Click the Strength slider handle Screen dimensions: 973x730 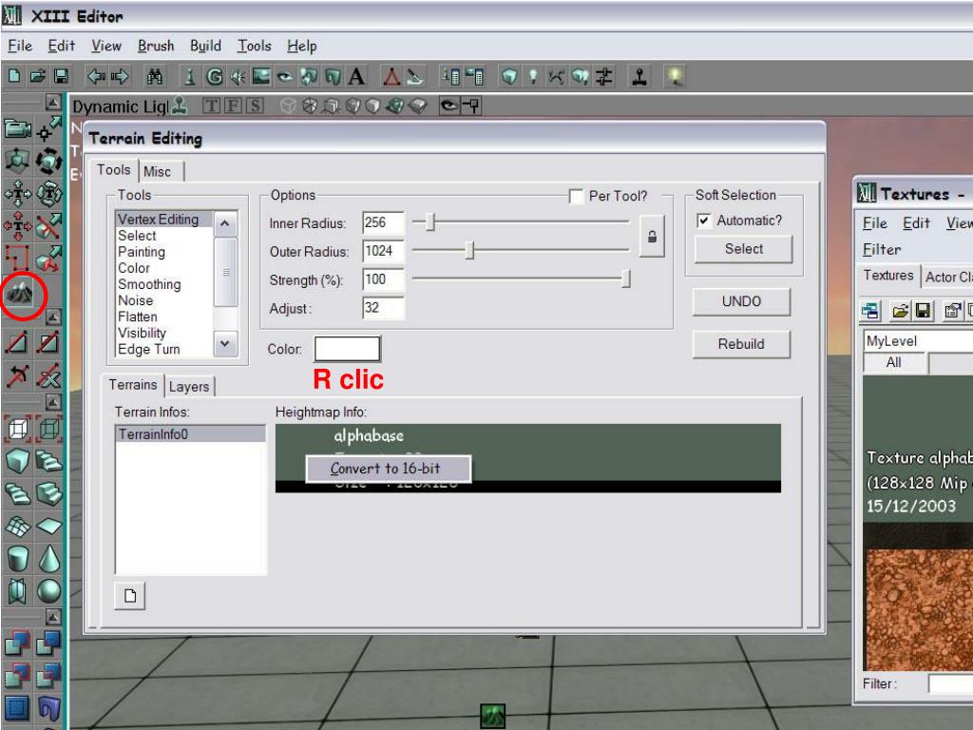[x=626, y=279]
